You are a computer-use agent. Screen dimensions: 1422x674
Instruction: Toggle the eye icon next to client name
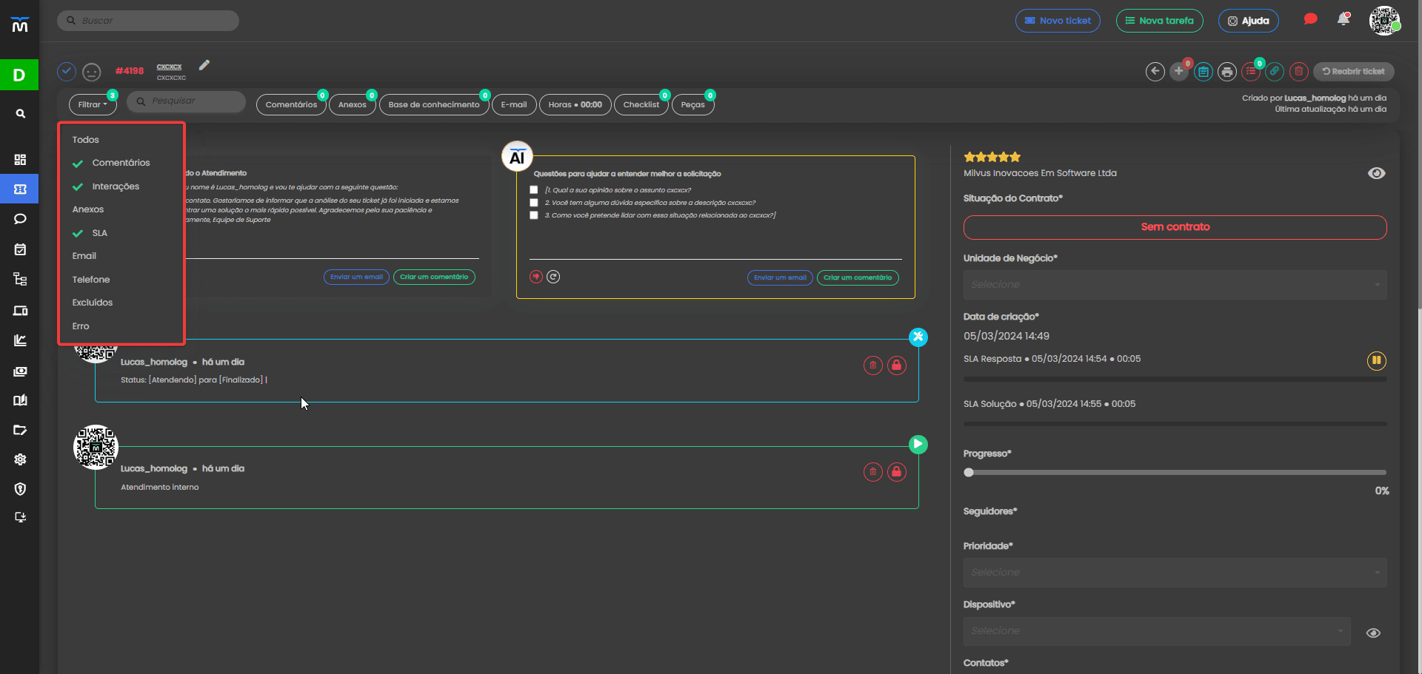click(1376, 173)
